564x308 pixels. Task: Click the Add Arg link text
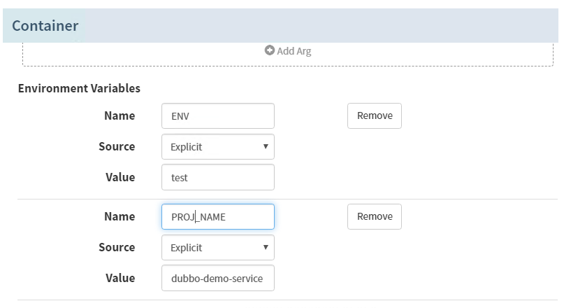pyautogui.click(x=294, y=50)
